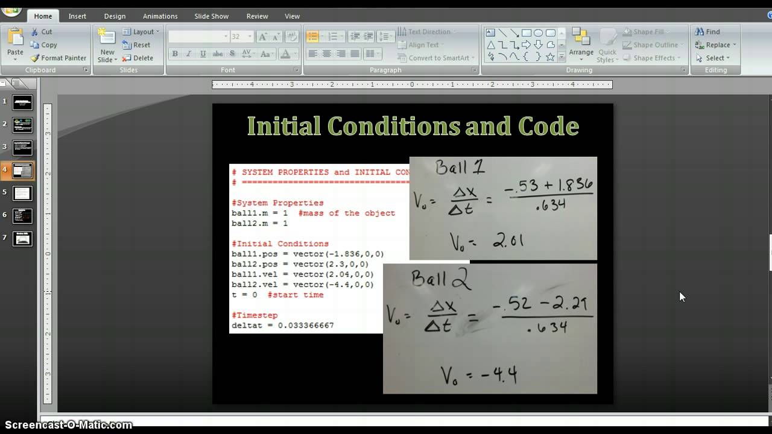Align text right

tap(341, 54)
